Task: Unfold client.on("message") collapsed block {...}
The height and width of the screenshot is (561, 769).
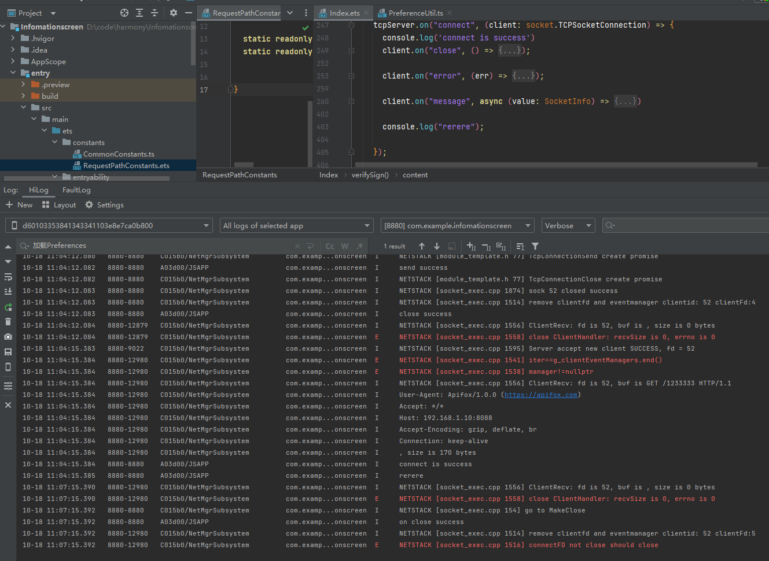Action: coord(625,101)
